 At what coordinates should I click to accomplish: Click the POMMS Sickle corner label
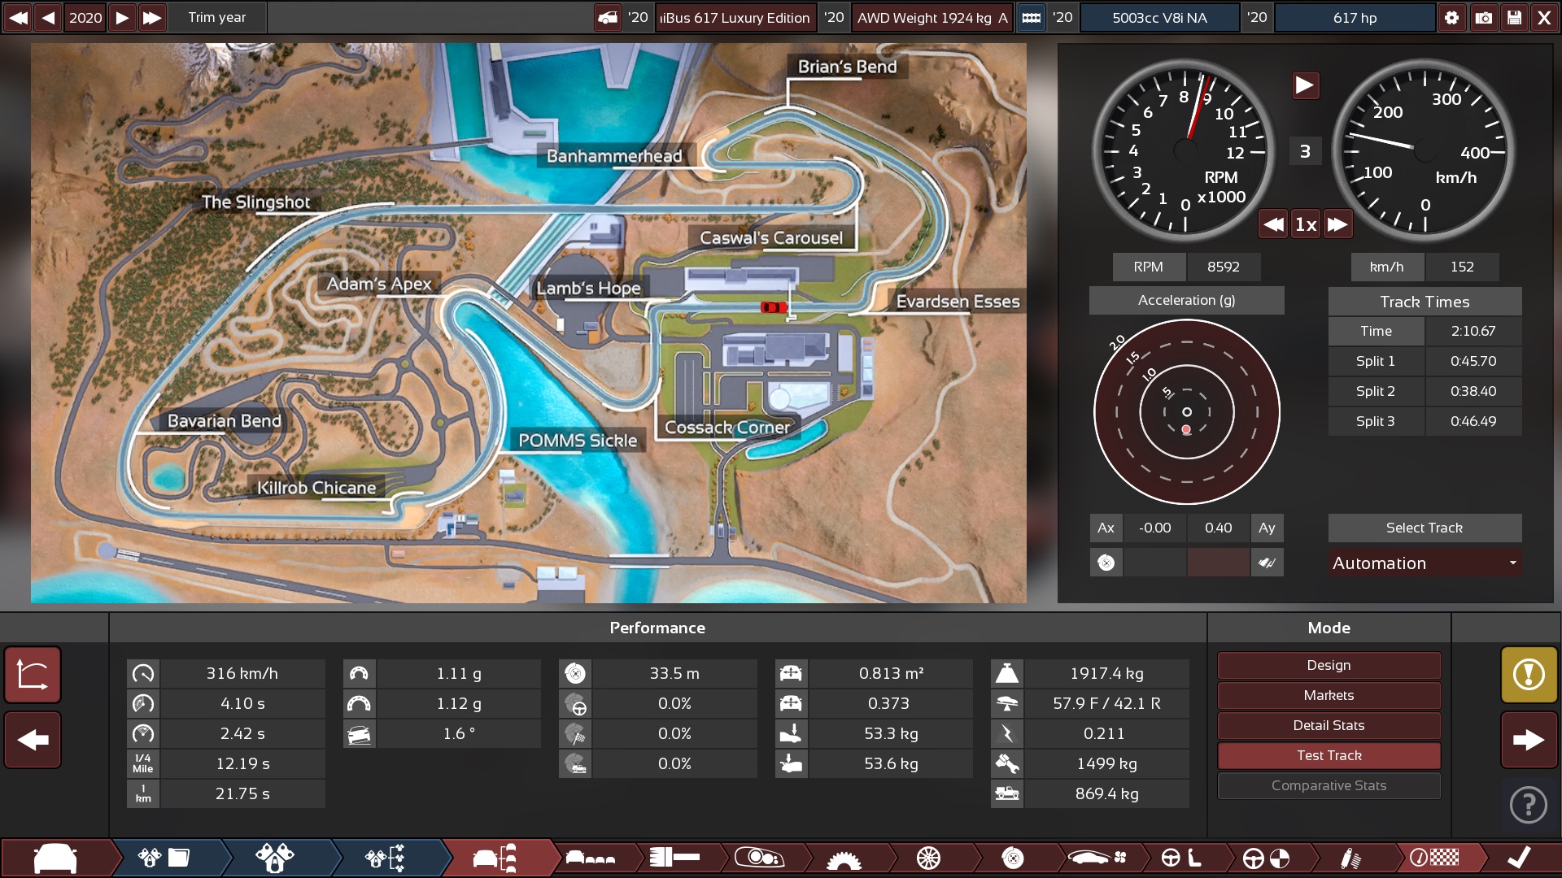(578, 441)
